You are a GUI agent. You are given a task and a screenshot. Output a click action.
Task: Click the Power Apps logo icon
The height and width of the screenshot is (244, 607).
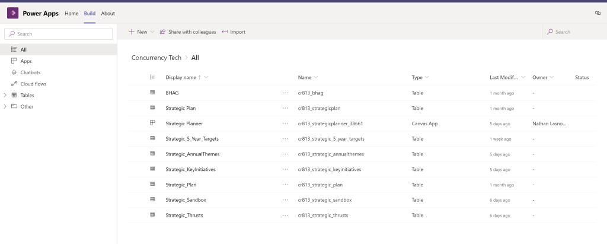click(12, 13)
